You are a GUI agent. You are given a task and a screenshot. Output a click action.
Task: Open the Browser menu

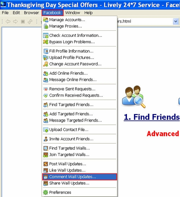click(31, 13)
